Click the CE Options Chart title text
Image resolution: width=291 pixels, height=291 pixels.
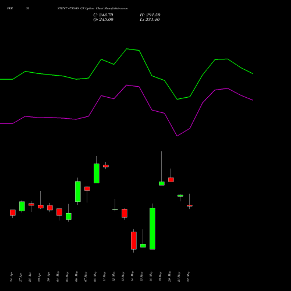point(93,9)
